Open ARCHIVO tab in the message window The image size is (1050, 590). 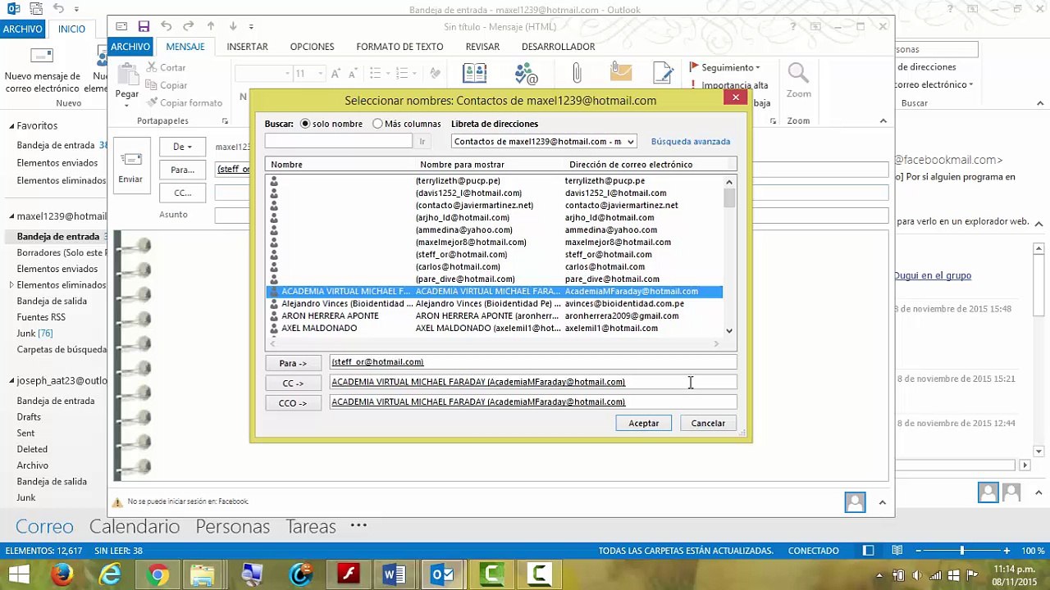[130, 47]
